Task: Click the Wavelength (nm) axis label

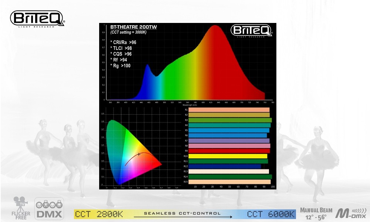Action: click(x=190, y=105)
